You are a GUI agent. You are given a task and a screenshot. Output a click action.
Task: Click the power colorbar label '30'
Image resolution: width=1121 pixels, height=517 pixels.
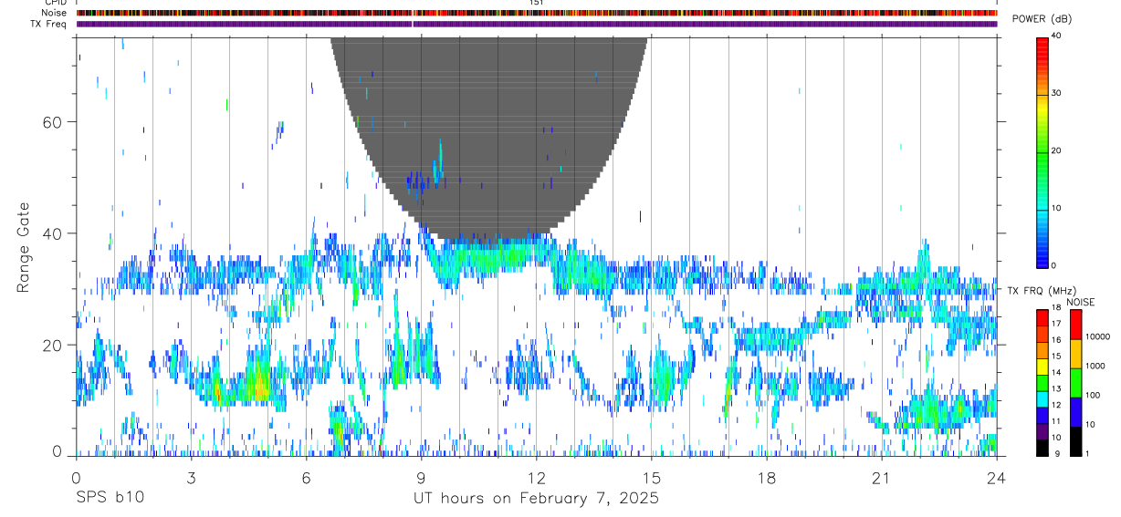1057,93
